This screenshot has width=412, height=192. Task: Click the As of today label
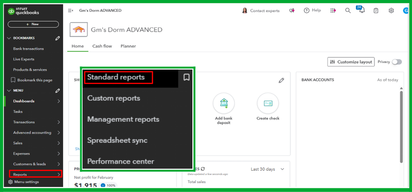point(388,80)
